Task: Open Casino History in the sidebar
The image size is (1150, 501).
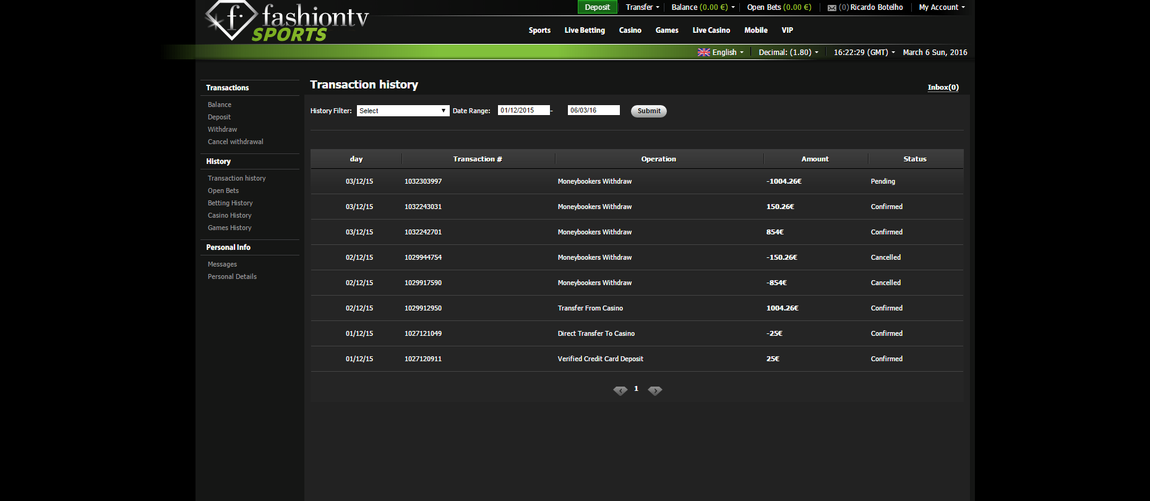Action: coord(230,215)
